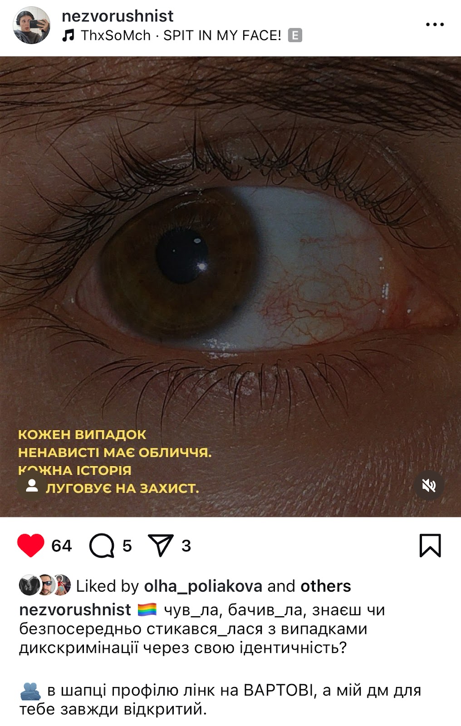Image resolution: width=461 pixels, height=726 pixels.
Task: Unmute video using speaker icon
Action: coord(429,486)
